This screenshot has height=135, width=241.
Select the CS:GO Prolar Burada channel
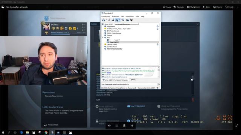point(114,33)
